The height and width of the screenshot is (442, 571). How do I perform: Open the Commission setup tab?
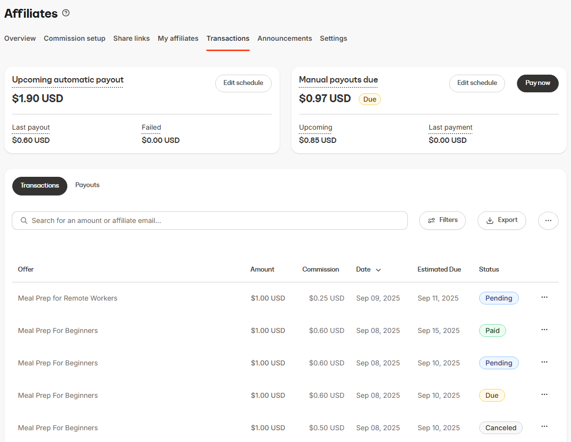click(74, 38)
